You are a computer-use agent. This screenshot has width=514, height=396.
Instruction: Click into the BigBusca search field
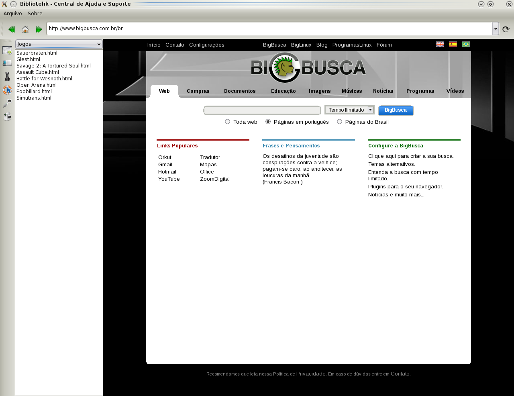(x=262, y=110)
